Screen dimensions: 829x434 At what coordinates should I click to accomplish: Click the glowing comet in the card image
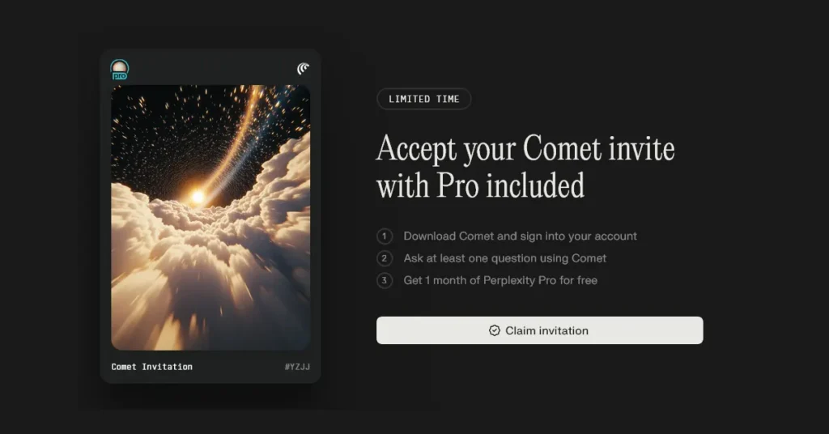(x=198, y=197)
